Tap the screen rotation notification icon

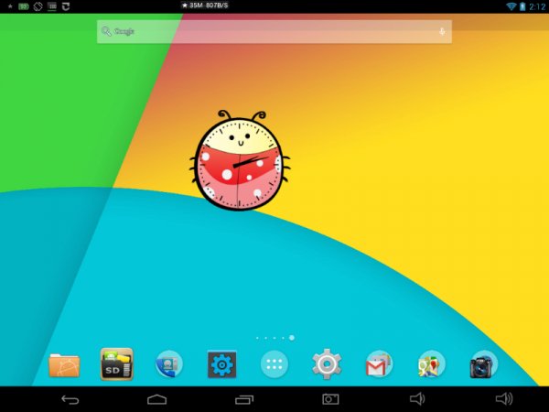pos(38,6)
